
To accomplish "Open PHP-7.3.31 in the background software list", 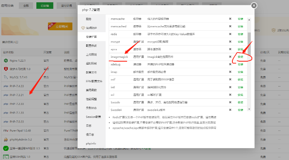I will click(x=17, y=95).
